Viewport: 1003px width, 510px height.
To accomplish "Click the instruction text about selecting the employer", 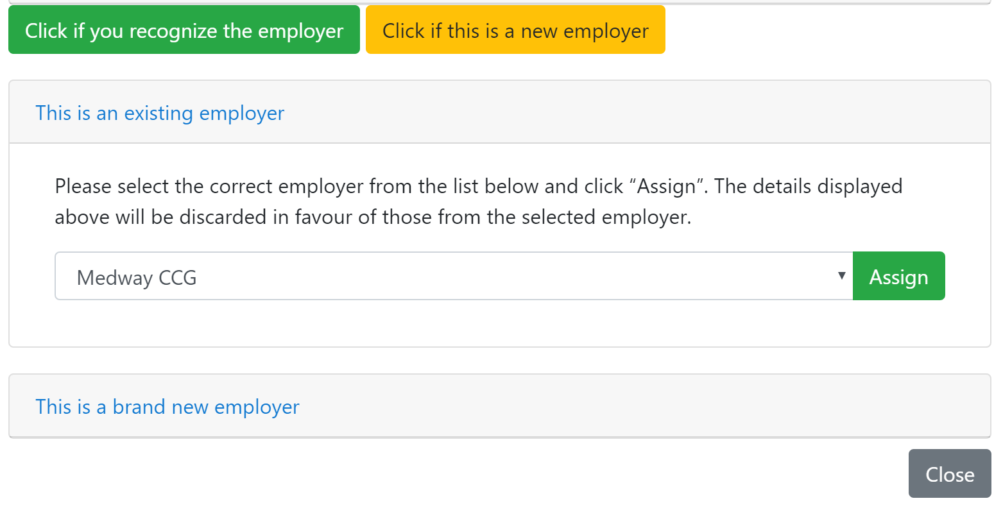I will 478,201.
